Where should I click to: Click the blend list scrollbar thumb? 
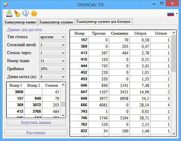63,104
